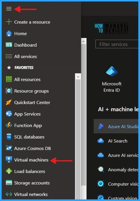Open Azure AI services text
The image size is (140, 201).
click(x=123, y=155)
